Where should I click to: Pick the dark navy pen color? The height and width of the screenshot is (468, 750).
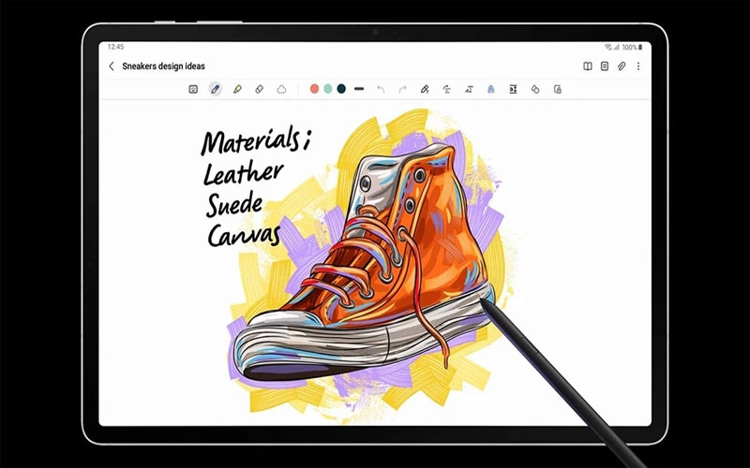click(341, 89)
